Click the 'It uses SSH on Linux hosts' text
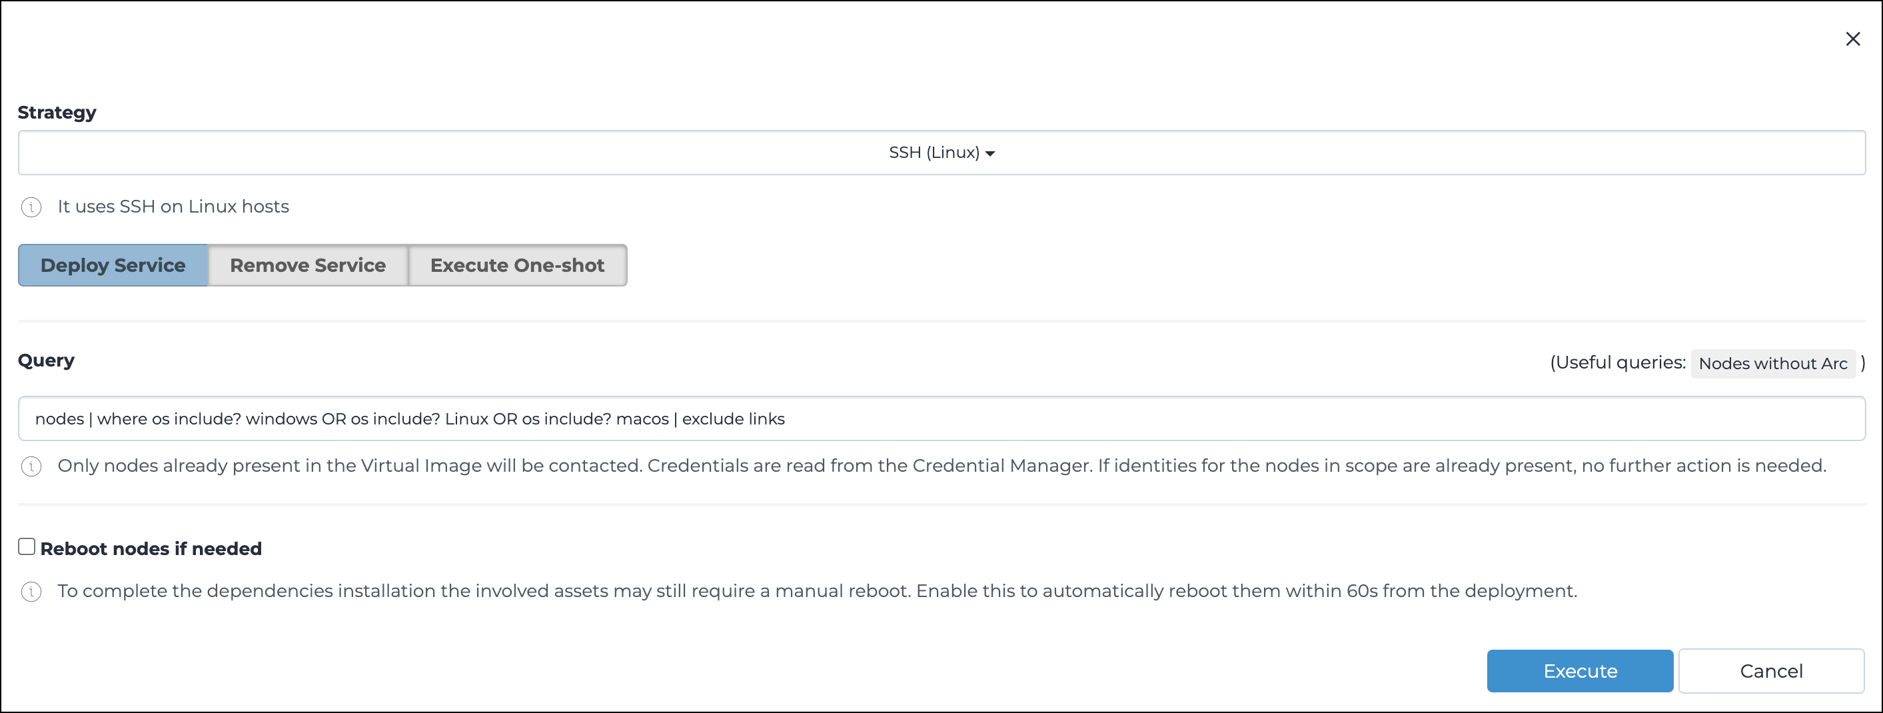 pos(173,206)
